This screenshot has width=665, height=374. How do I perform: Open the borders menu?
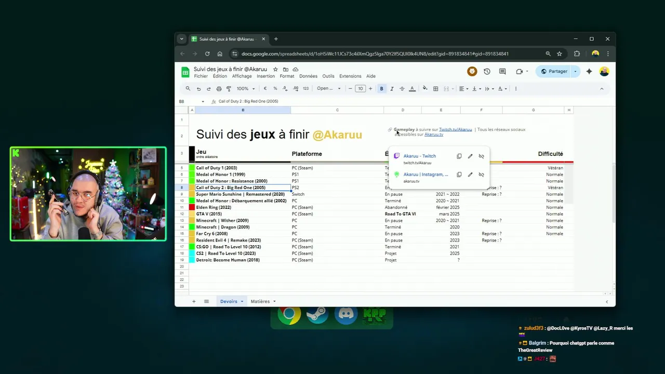(436, 89)
